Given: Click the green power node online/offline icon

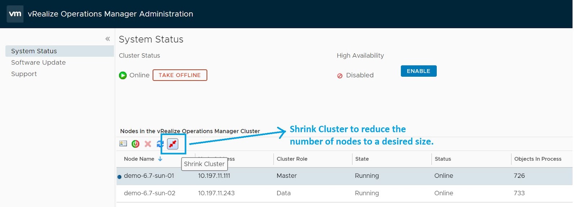Looking at the screenshot, I should tap(136, 144).
